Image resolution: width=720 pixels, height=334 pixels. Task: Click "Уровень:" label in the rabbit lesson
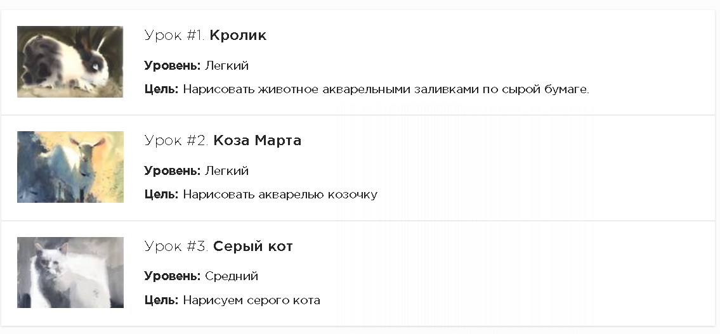point(172,66)
